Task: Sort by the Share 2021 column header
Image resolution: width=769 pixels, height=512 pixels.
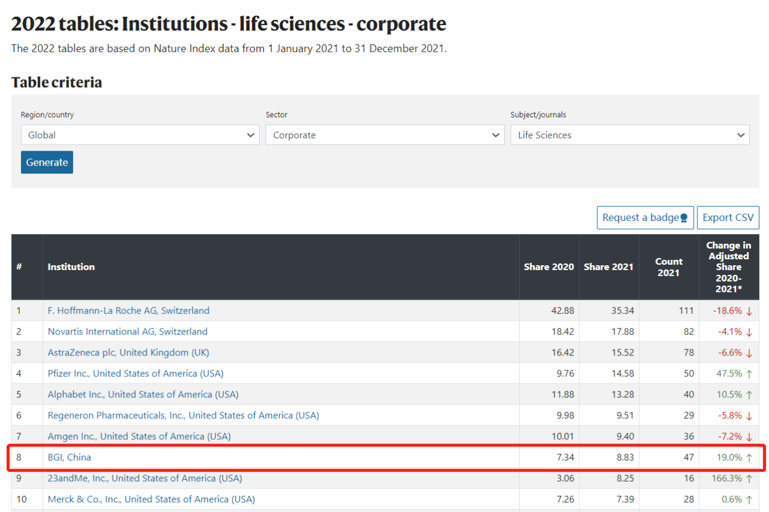Action: pyautogui.click(x=609, y=267)
